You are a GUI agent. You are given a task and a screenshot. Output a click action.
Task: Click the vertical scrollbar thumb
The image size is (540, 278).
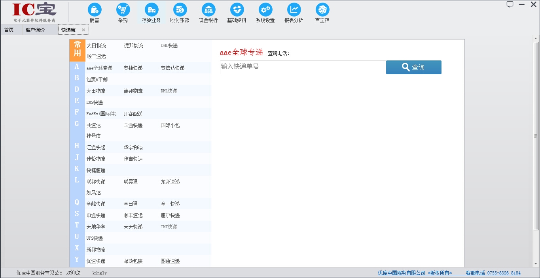[x=536, y=136]
